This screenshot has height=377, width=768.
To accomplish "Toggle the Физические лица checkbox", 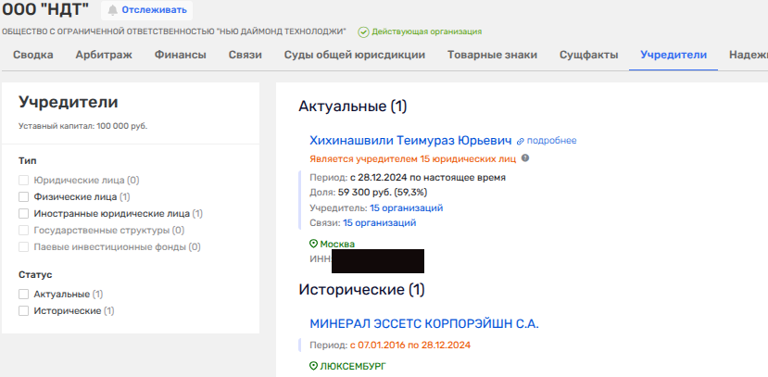I will tap(24, 196).
